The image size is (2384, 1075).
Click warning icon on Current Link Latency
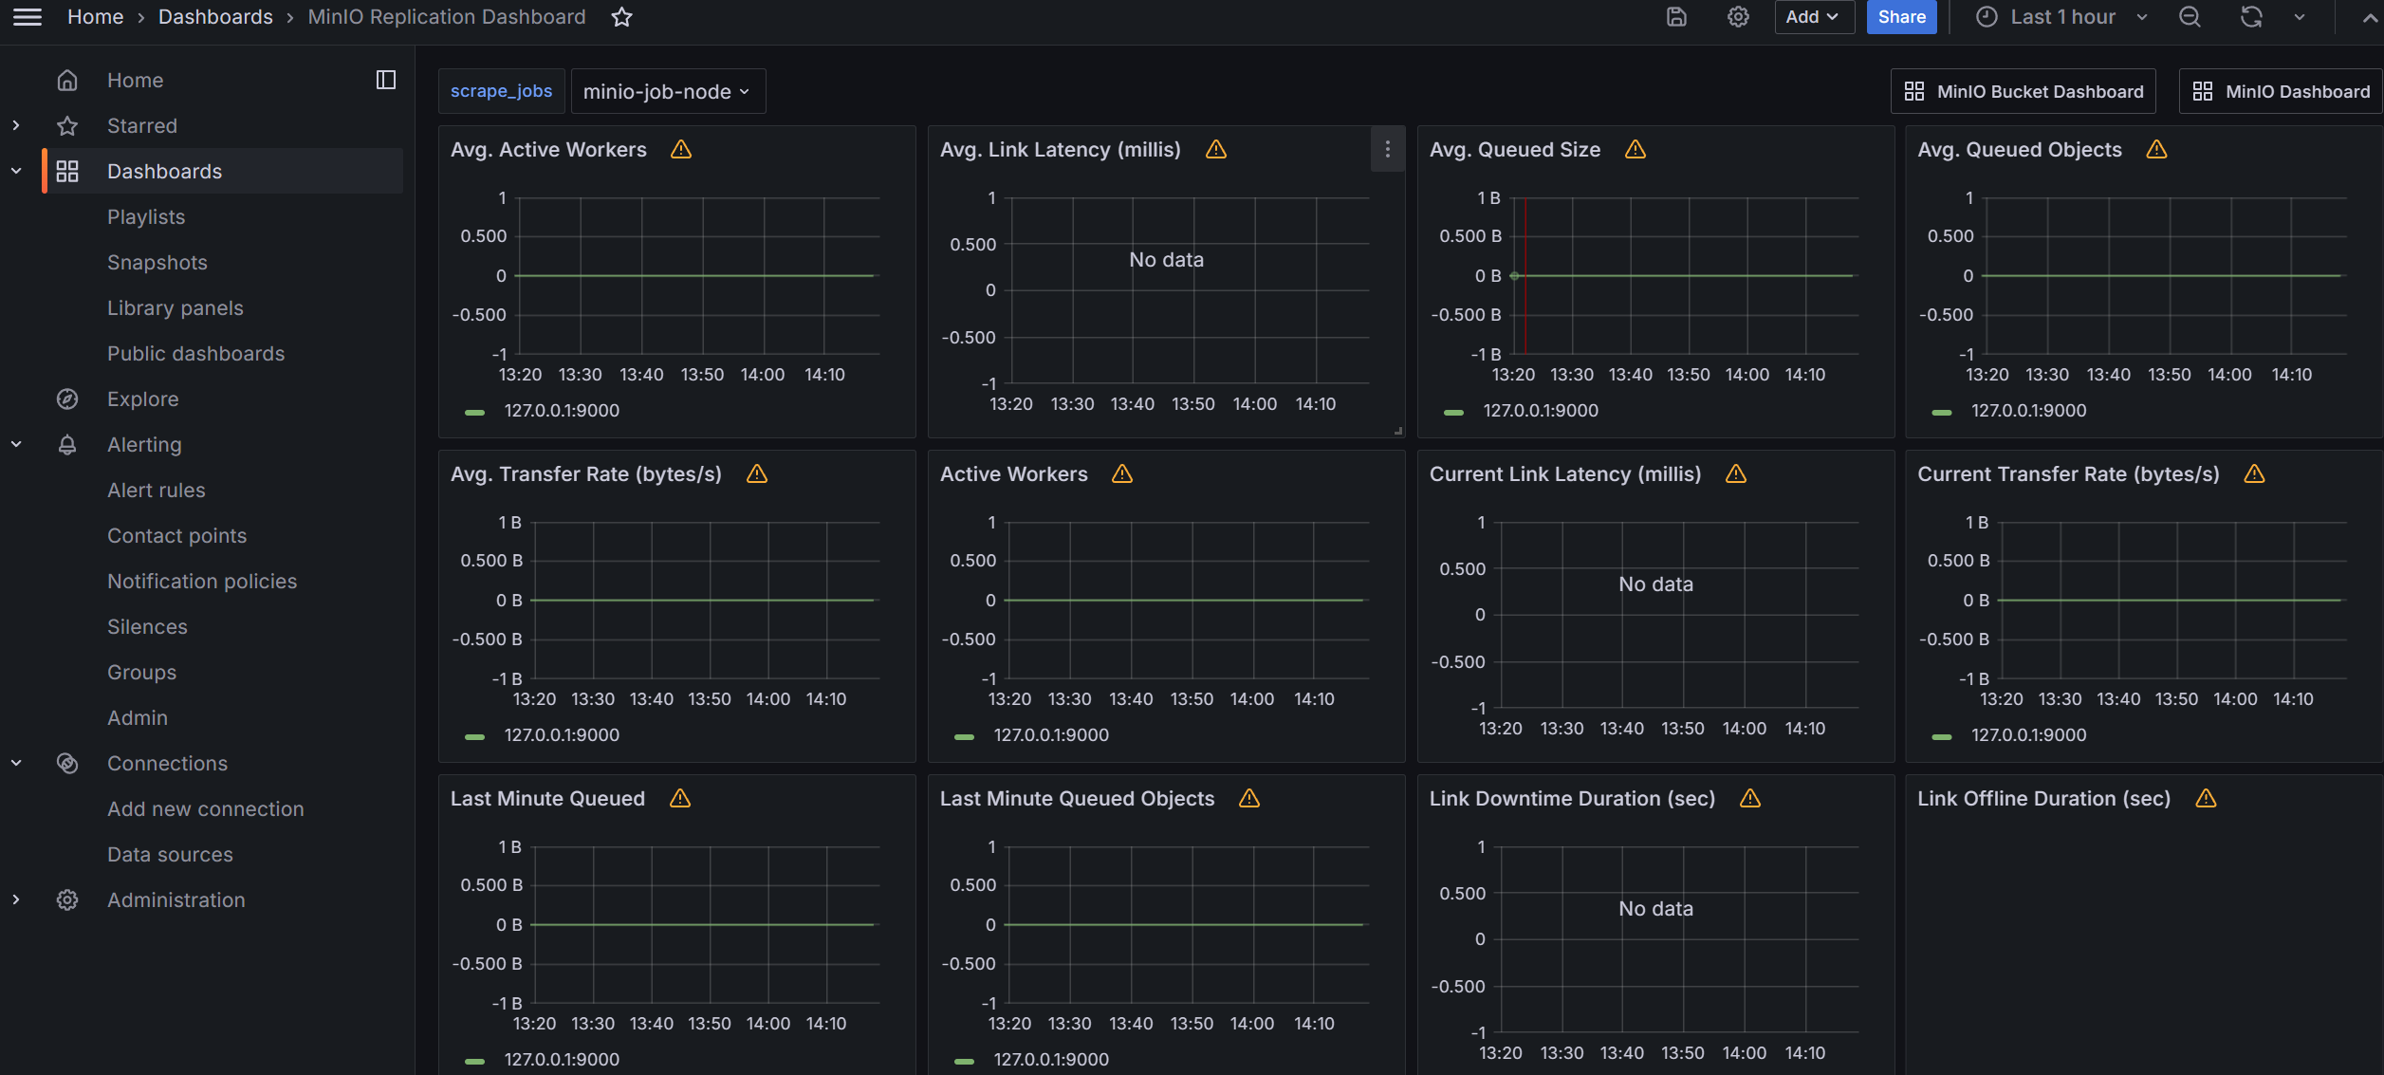[1736, 473]
